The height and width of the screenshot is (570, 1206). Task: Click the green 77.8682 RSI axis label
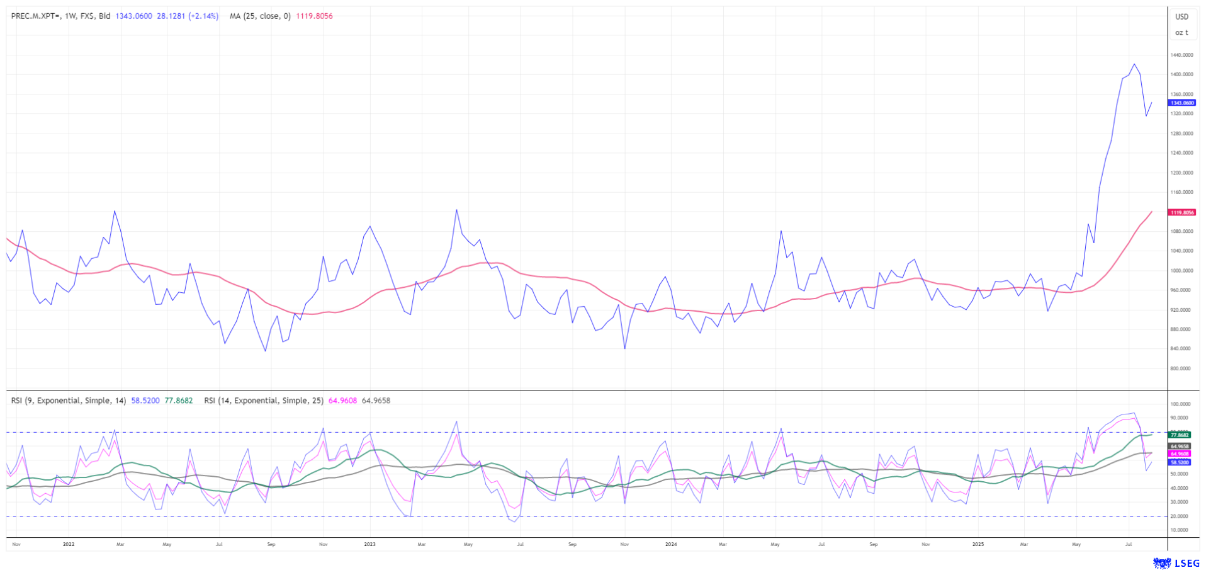(1180, 435)
